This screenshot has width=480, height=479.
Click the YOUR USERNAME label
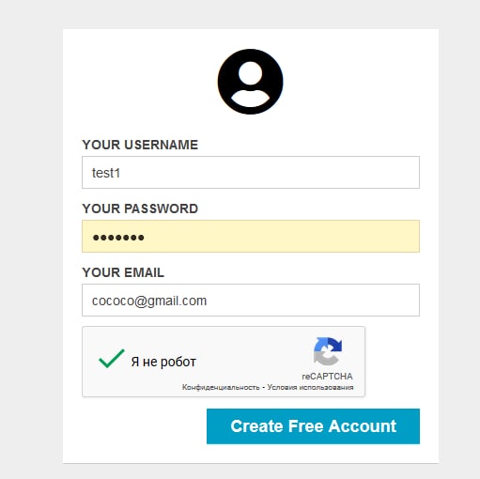[140, 145]
